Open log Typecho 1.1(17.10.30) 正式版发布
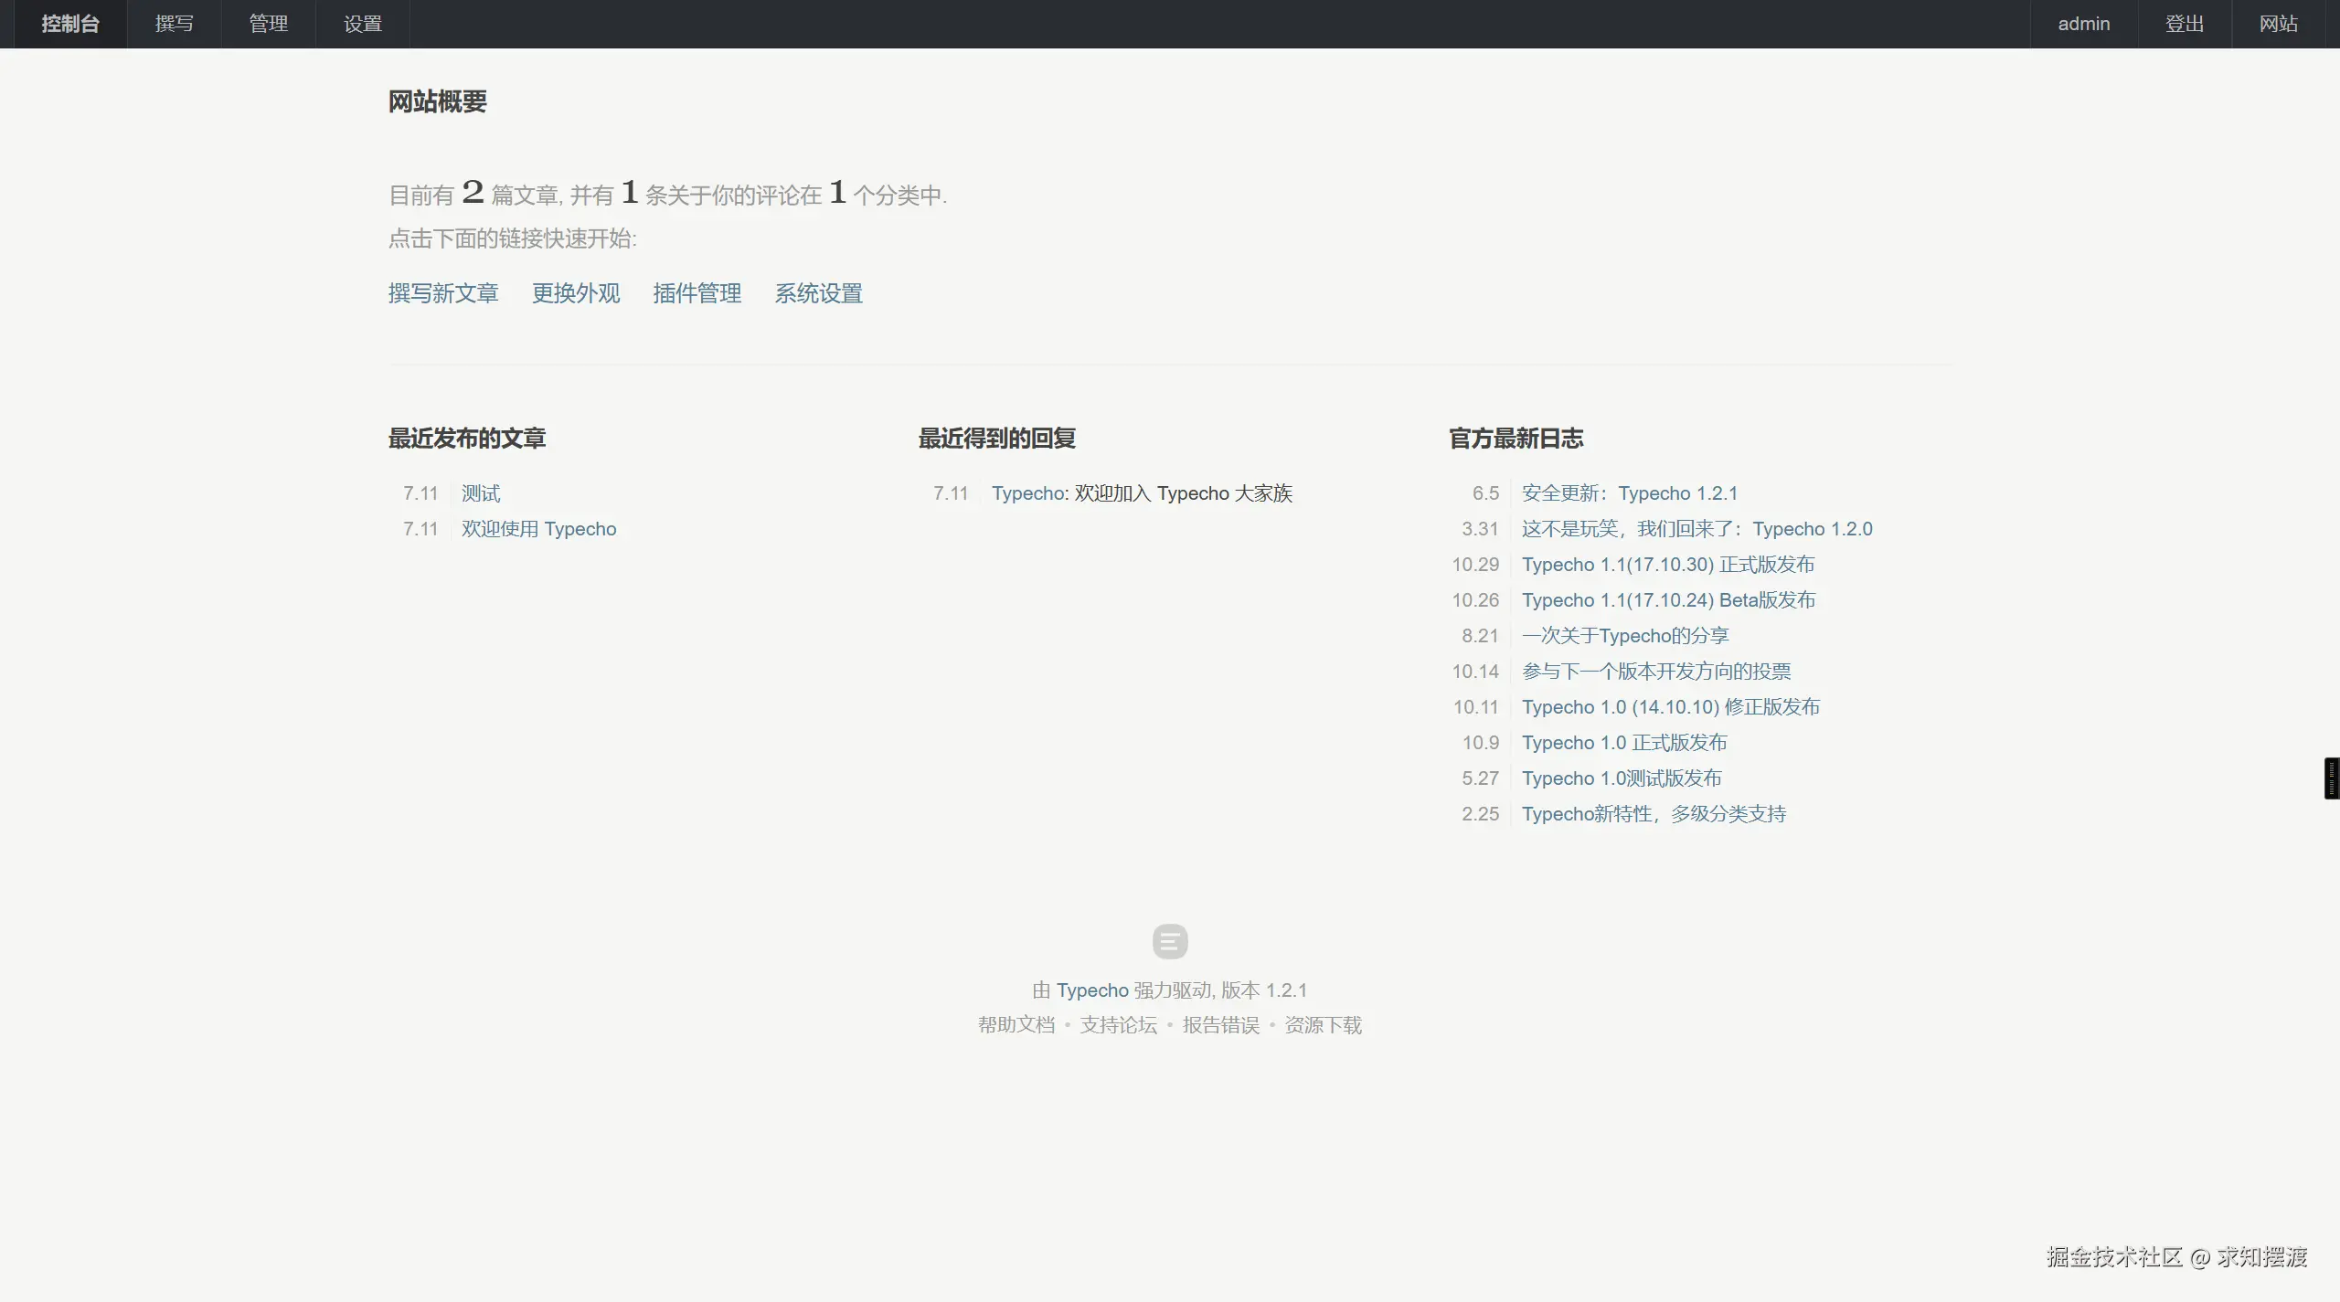Screen dimensions: 2340x1302 pyautogui.click(x=1668, y=565)
